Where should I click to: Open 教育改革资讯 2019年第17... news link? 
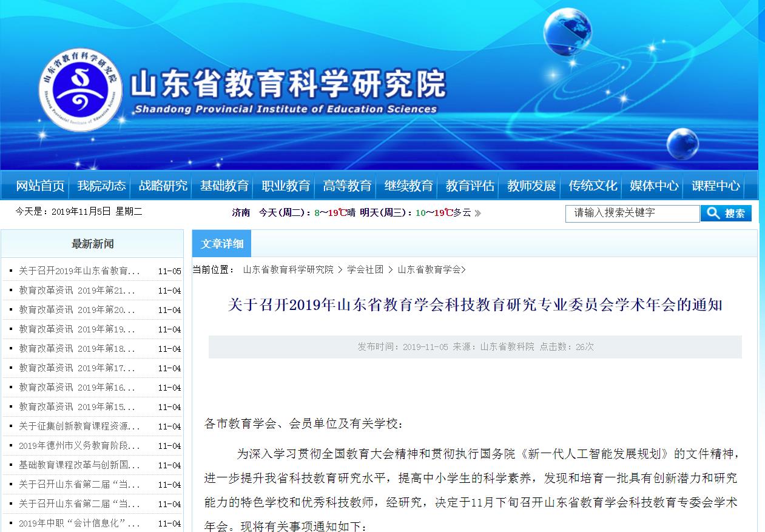[77, 368]
